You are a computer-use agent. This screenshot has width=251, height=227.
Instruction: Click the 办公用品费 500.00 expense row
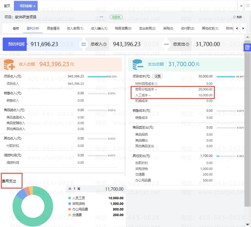(174, 180)
